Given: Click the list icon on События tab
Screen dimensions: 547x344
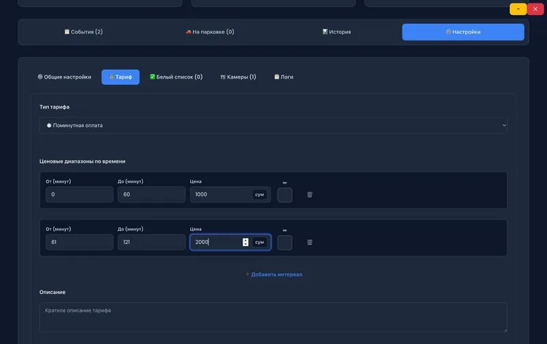Looking at the screenshot, I should (x=66, y=31).
